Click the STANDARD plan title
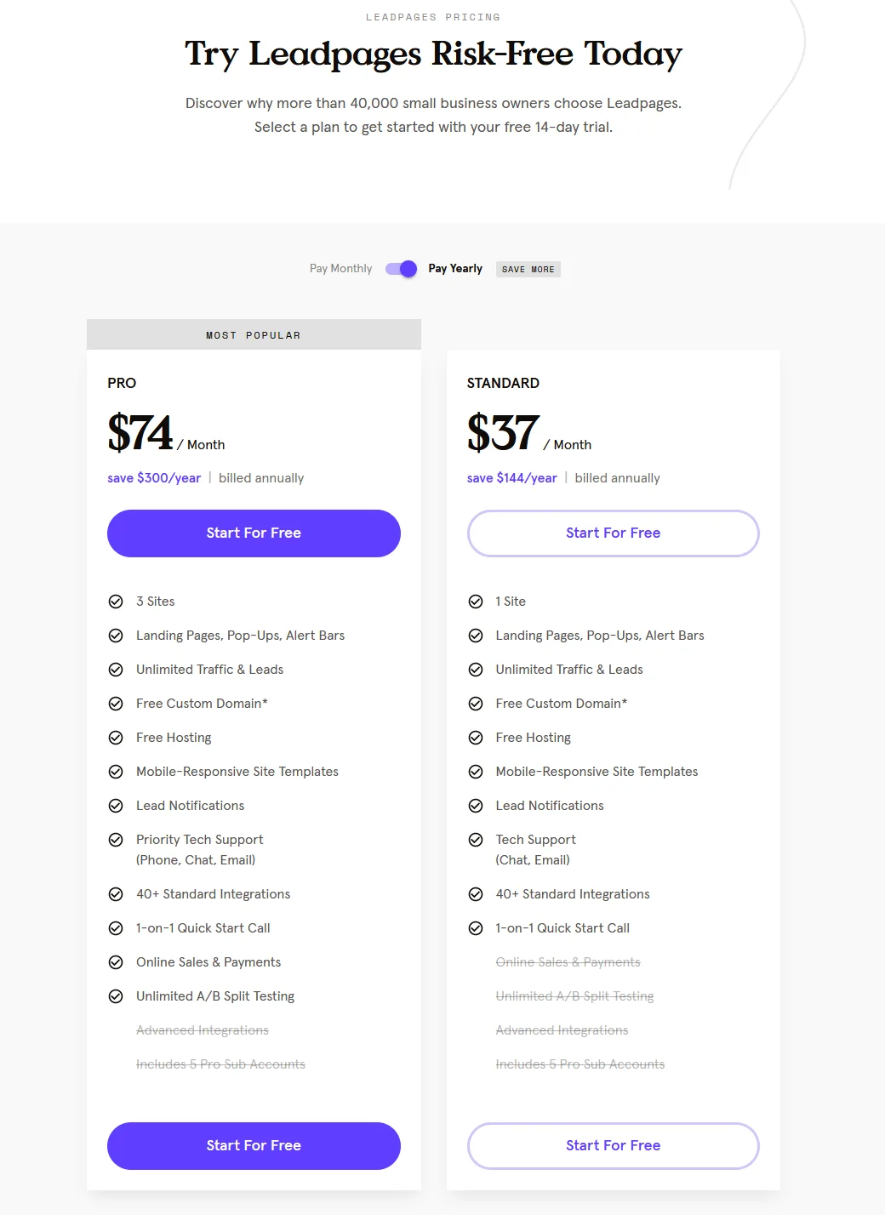 tap(503, 383)
